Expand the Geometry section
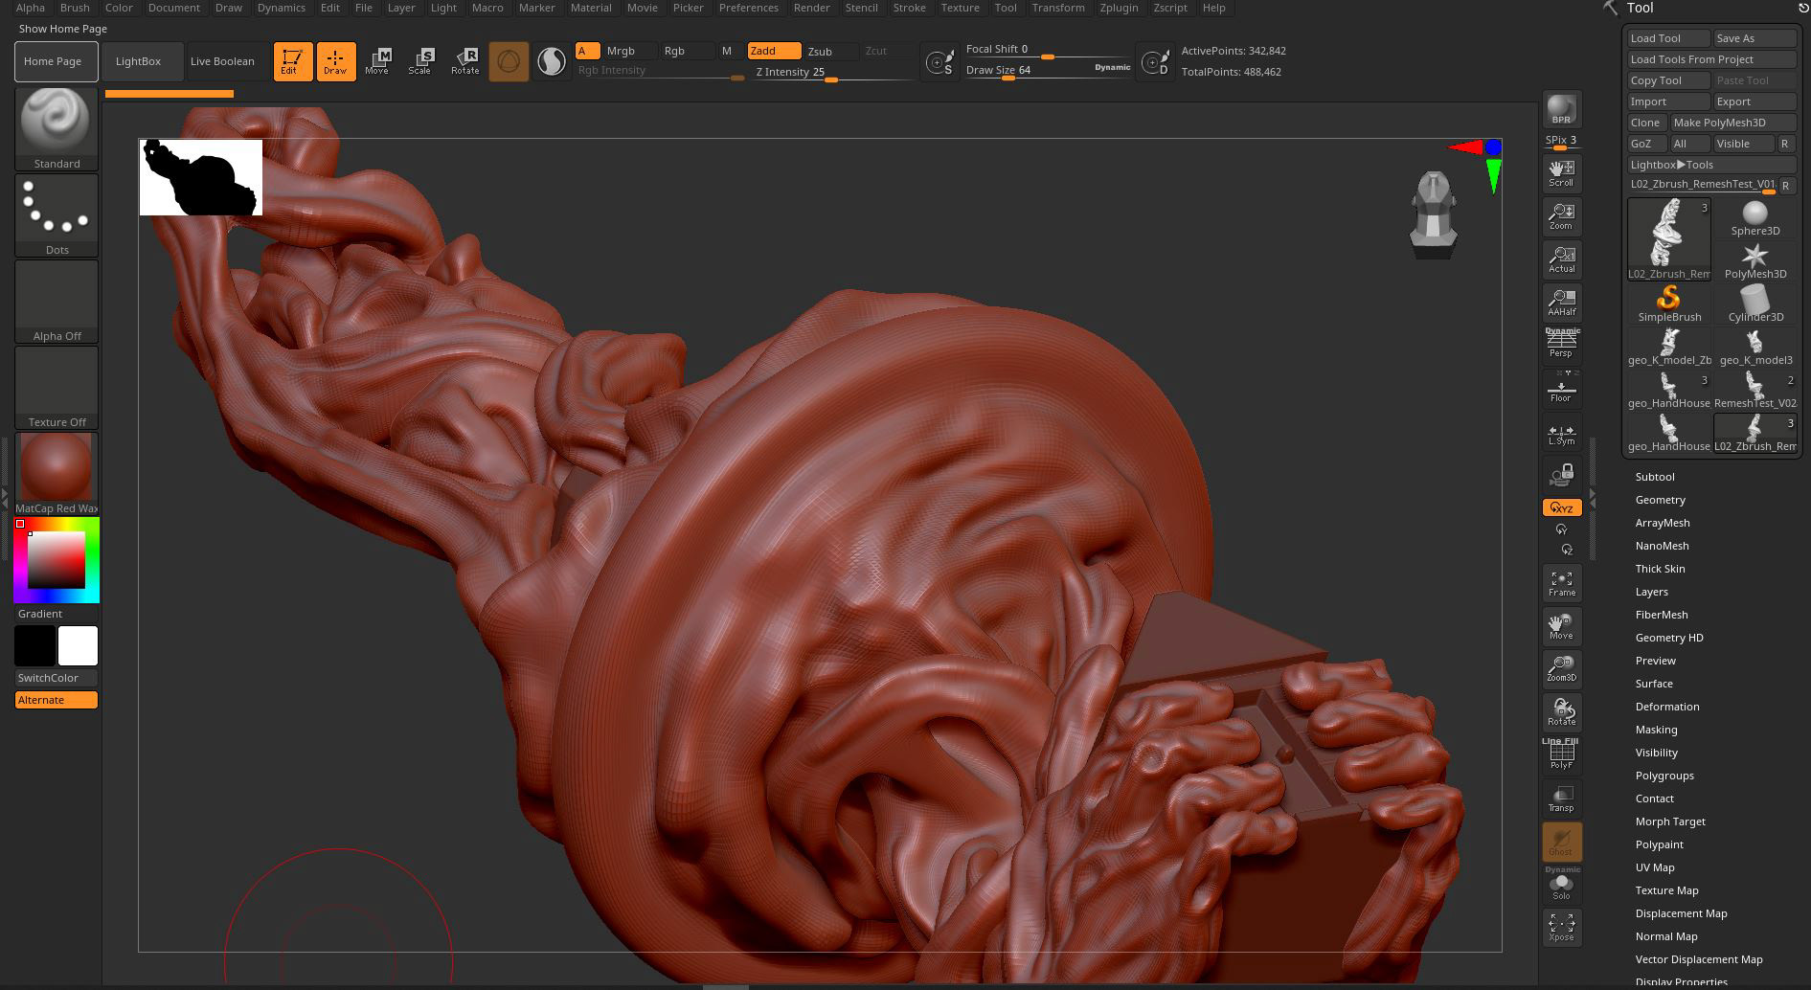The image size is (1811, 990). point(1660,500)
